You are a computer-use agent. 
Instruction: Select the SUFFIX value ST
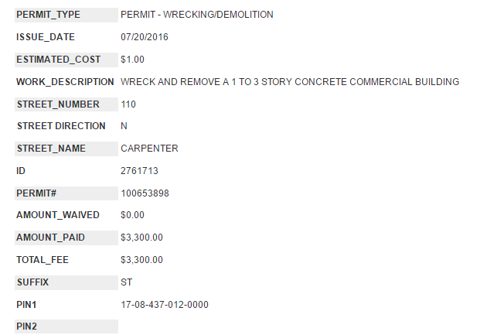coord(127,282)
